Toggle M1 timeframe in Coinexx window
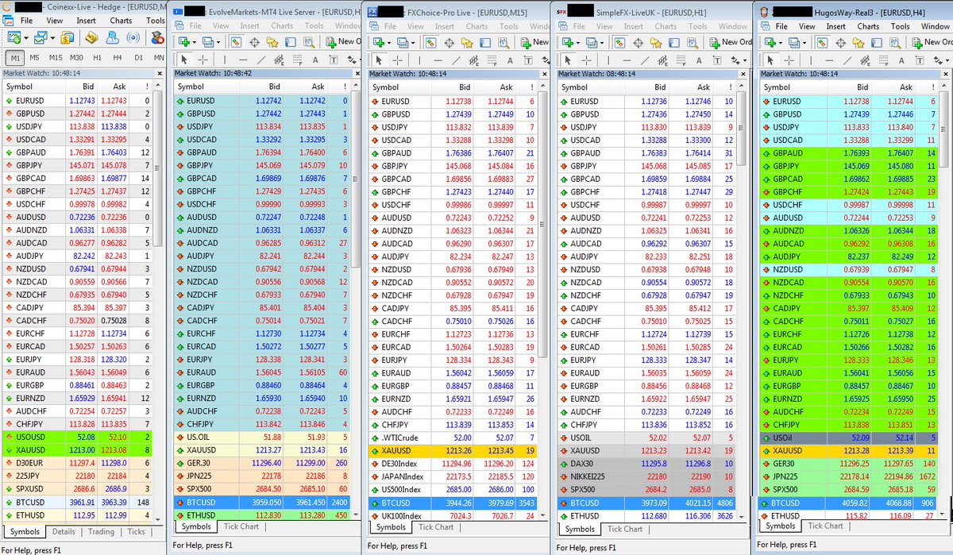The image size is (953, 555). (15, 58)
